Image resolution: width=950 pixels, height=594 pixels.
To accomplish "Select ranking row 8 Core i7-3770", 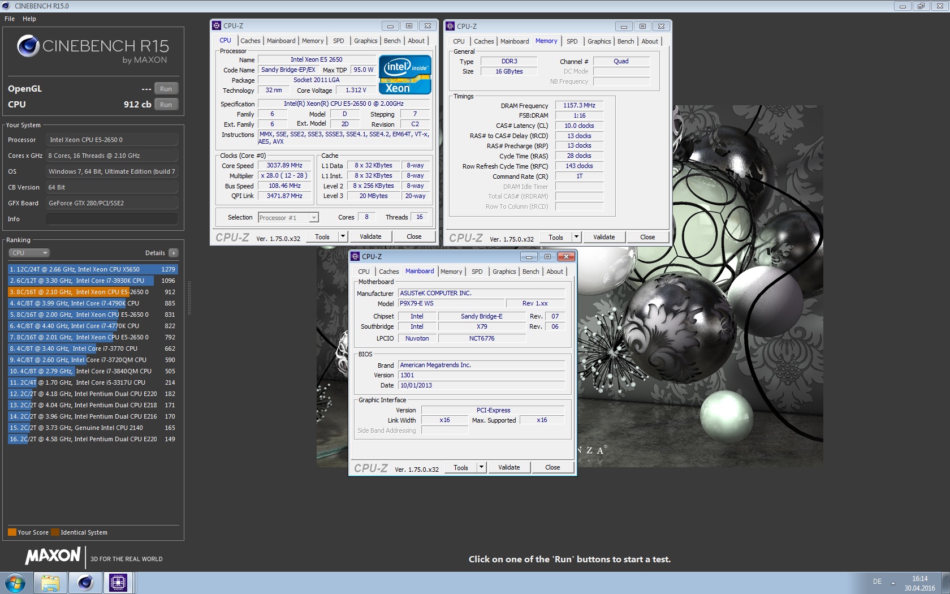I will [x=93, y=348].
